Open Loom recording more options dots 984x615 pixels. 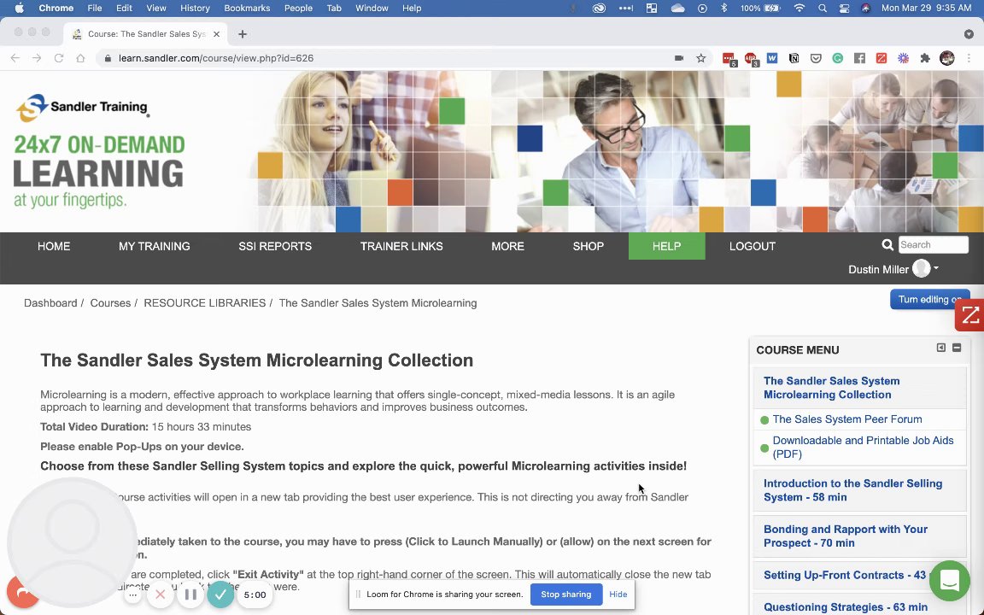[x=132, y=594]
